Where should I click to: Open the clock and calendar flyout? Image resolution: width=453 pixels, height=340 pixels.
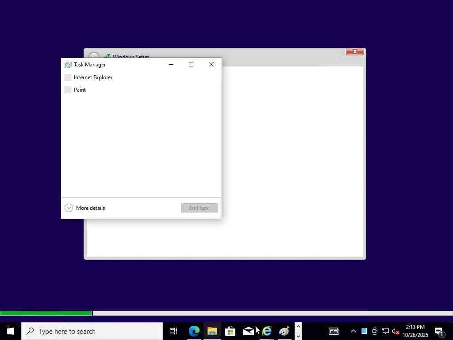coord(415,331)
